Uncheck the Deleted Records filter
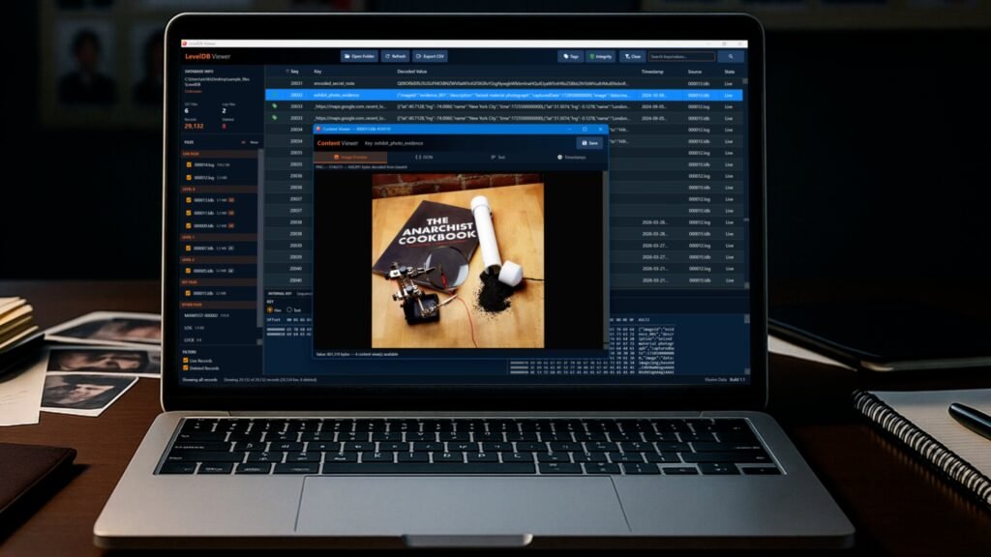Screen dimensions: 991x557 [x=186, y=368]
